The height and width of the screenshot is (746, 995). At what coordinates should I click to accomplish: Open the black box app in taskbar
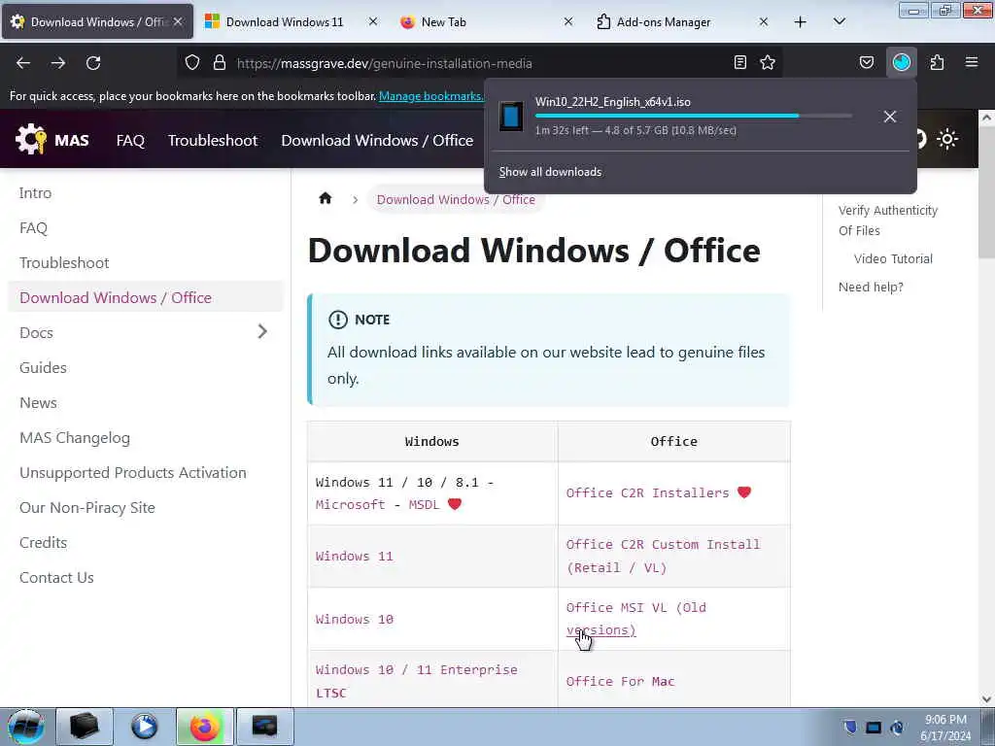click(85, 727)
